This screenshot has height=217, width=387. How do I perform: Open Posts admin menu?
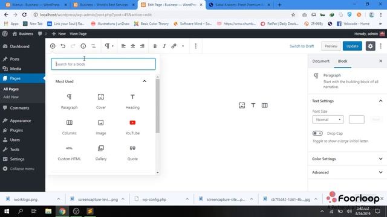point(15,59)
